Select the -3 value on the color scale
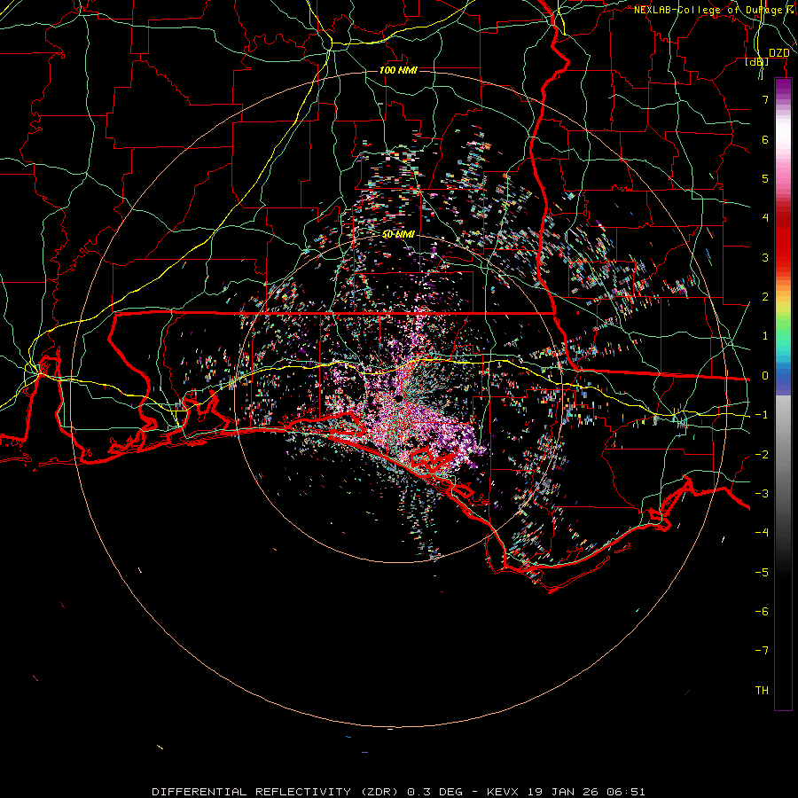The image size is (798, 798). point(762,494)
